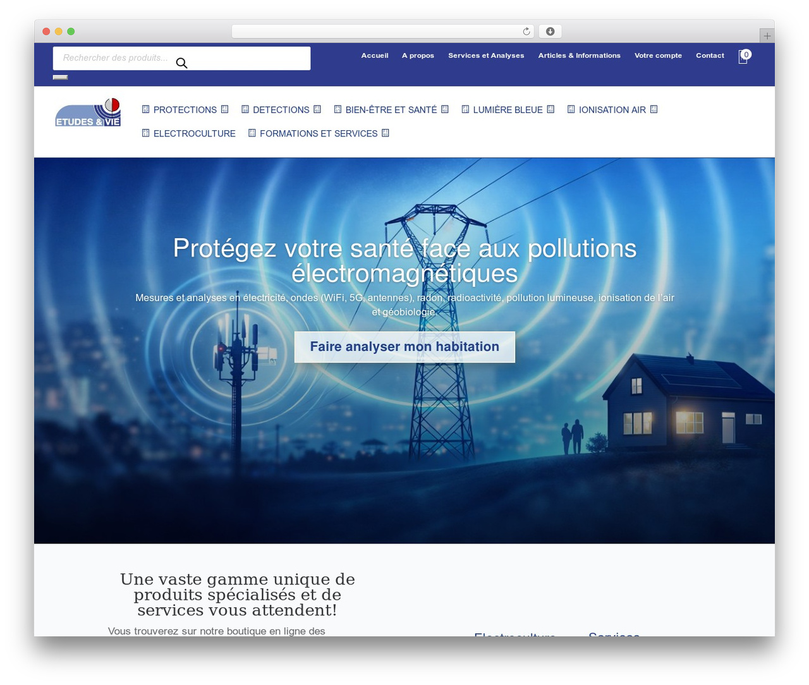Visit Services et Analyses

[486, 56]
